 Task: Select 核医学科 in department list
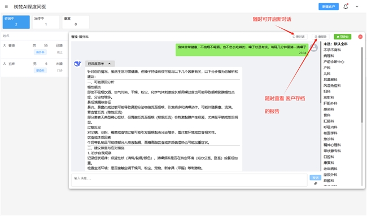tap(330, 133)
